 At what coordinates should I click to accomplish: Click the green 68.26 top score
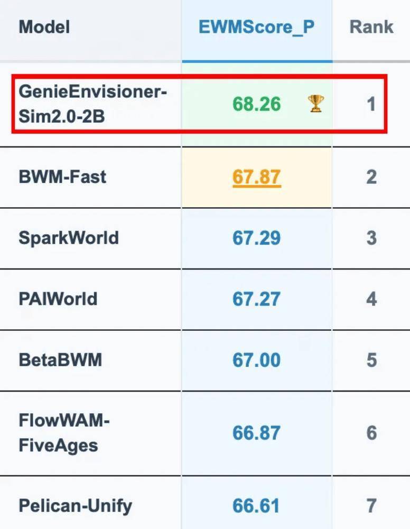coord(257,104)
